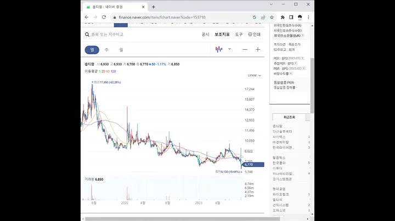Click the magnifier icon beside the stock search field

87,34
